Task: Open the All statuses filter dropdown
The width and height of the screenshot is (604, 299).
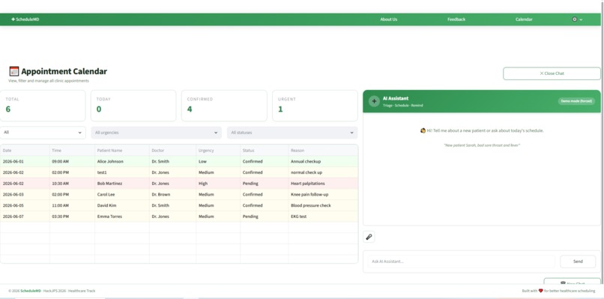Action: 292,133
